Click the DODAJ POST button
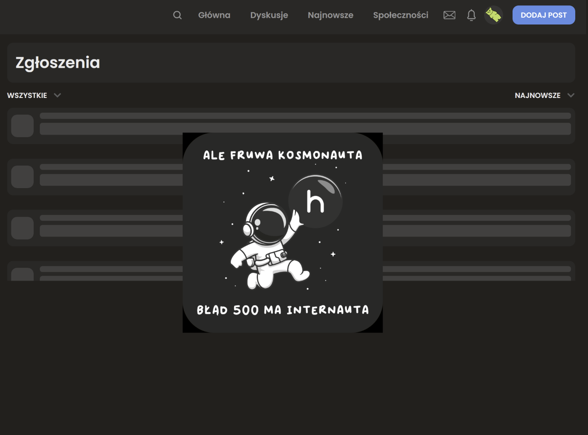 [x=544, y=15]
